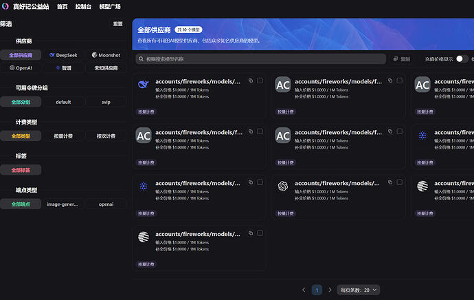This screenshot has height=300, width=474.
Task: Click the 按量计费 tag on the OpenAI logo card
Action: pos(285,213)
